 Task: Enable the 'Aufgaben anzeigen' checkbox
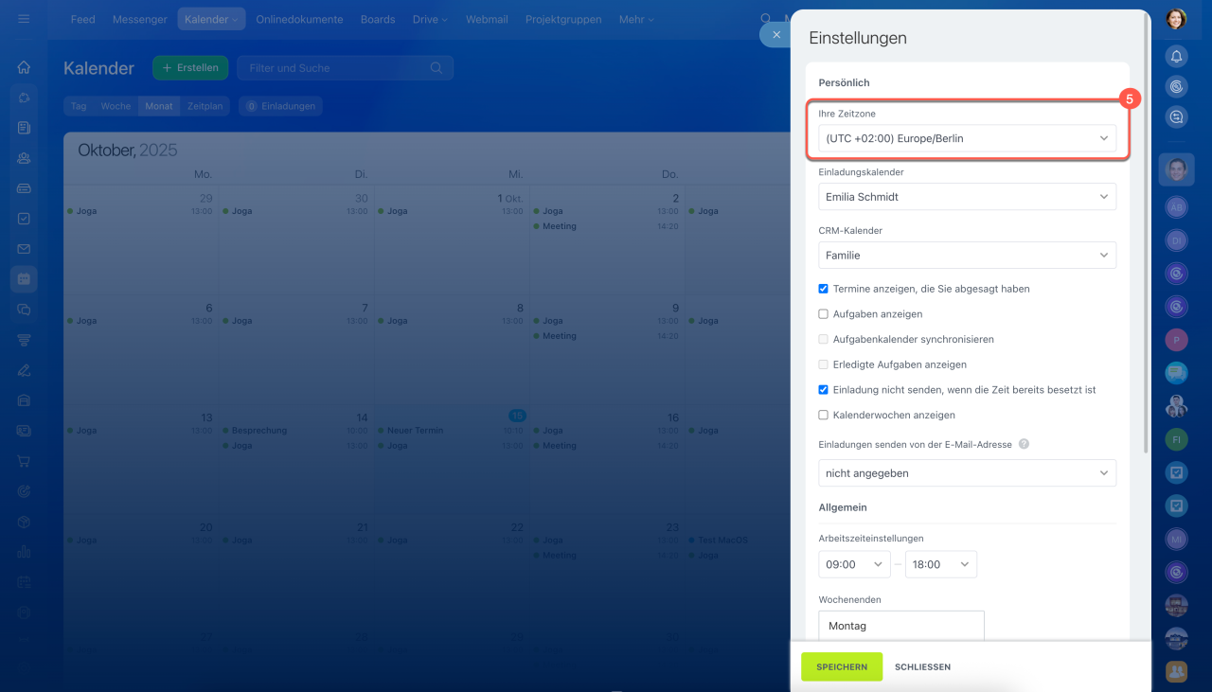(x=824, y=314)
